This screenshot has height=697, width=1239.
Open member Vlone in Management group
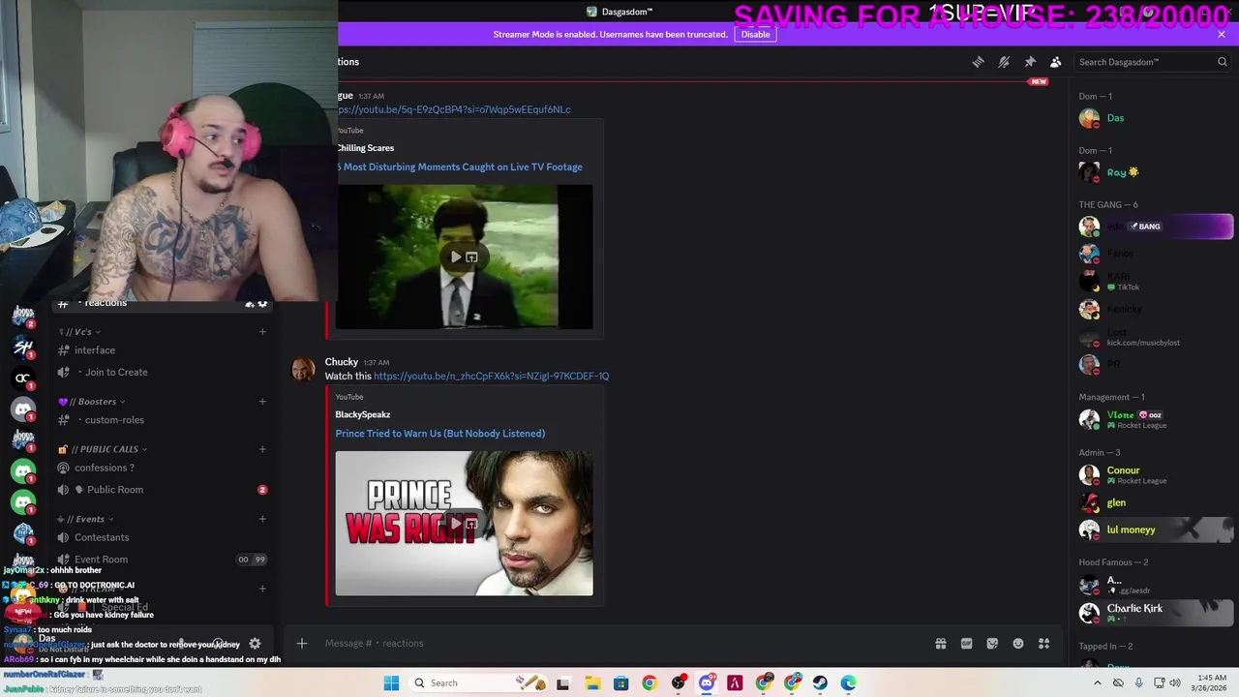pos(1154,419)
